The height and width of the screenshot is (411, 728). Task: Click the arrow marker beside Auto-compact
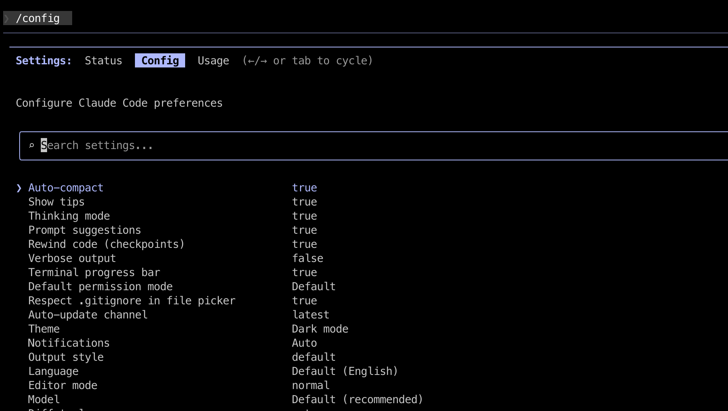[x=19, y=188]
